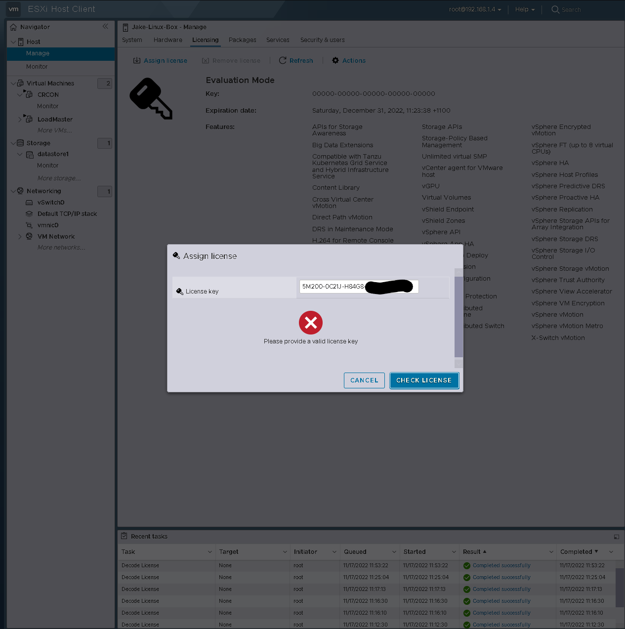The image size is (625, 629).
Task: Open the Security & users tab
Action: (322, 40)
